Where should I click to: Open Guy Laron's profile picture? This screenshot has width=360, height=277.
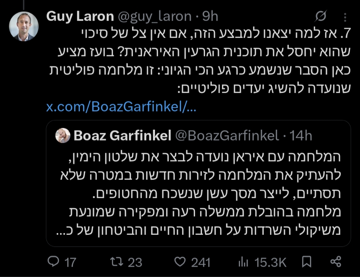point(24,26)
